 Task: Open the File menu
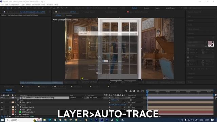click(x=2, y=5)
